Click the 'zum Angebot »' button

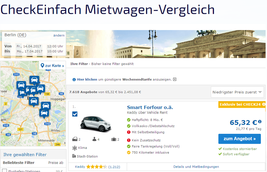pos(239,139)
